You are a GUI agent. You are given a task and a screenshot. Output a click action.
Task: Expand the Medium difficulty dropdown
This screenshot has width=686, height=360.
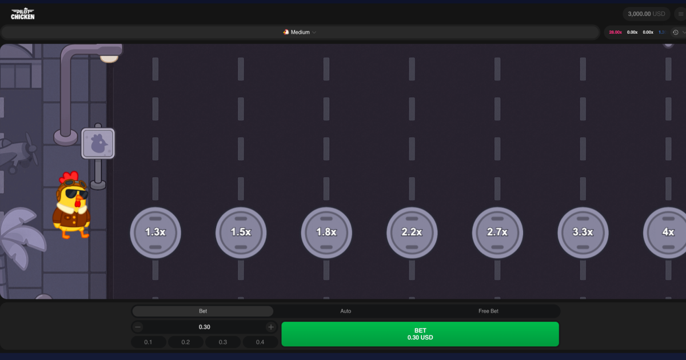point(300,33)
